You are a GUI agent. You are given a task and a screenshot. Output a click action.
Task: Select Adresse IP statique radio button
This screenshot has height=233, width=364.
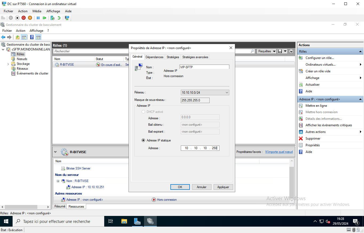coord(143,140)
